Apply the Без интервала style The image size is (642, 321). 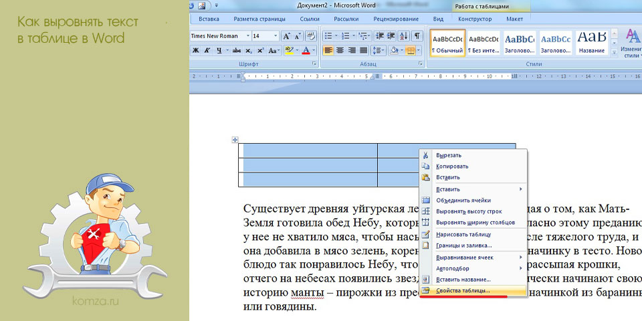pos(484,43)
